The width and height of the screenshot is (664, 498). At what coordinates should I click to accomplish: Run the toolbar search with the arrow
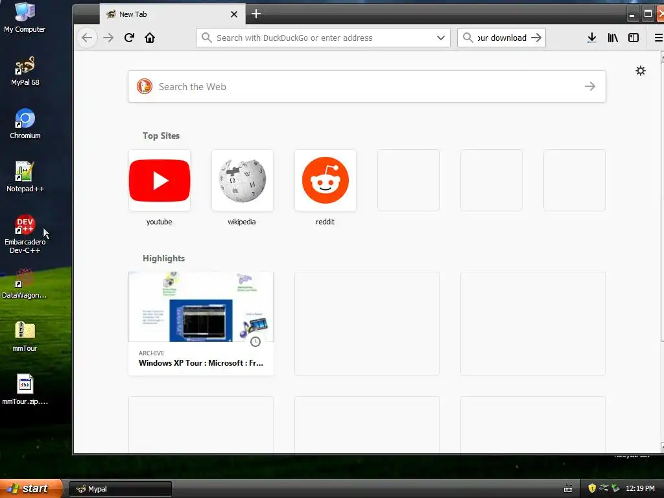click(x=536, y=38)
